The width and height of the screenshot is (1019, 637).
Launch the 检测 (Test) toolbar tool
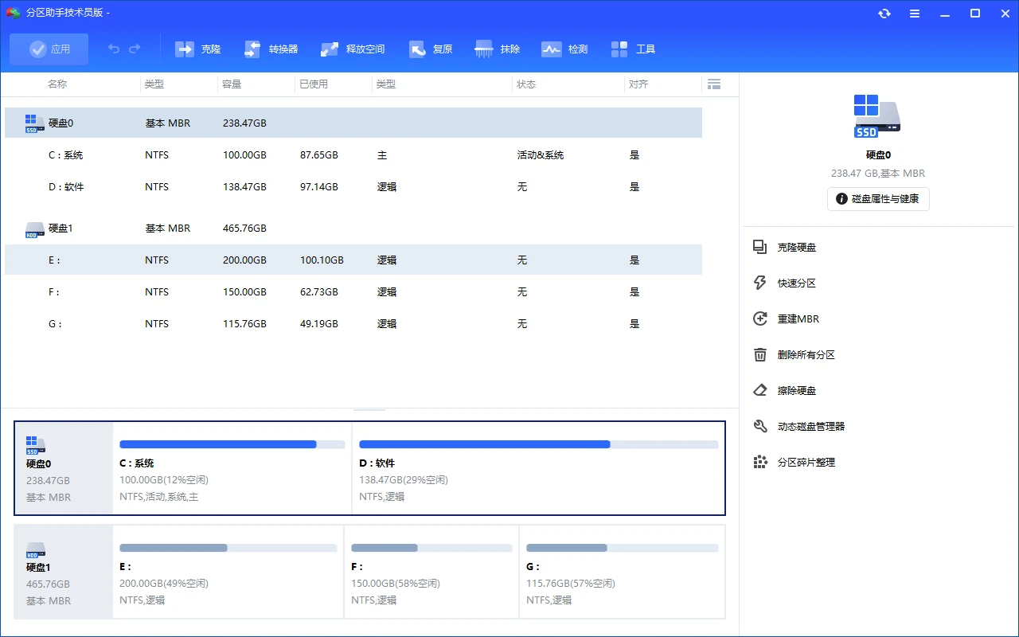point(564,49)
